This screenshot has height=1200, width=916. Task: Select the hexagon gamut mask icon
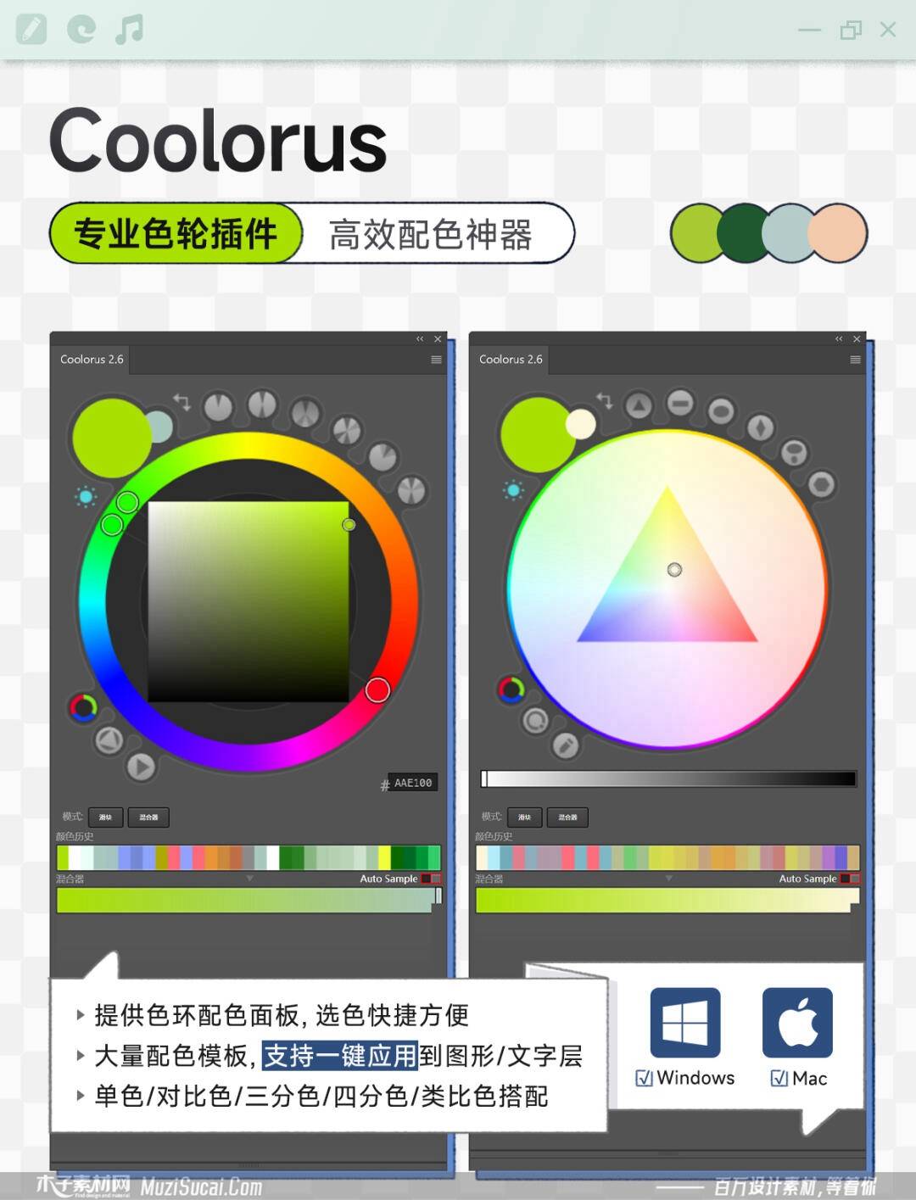[821, 485]
